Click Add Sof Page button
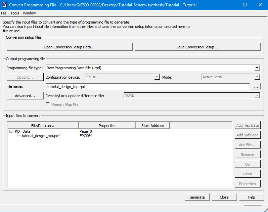This screenshot has height=212, width=268. click(x=248, y=135)
